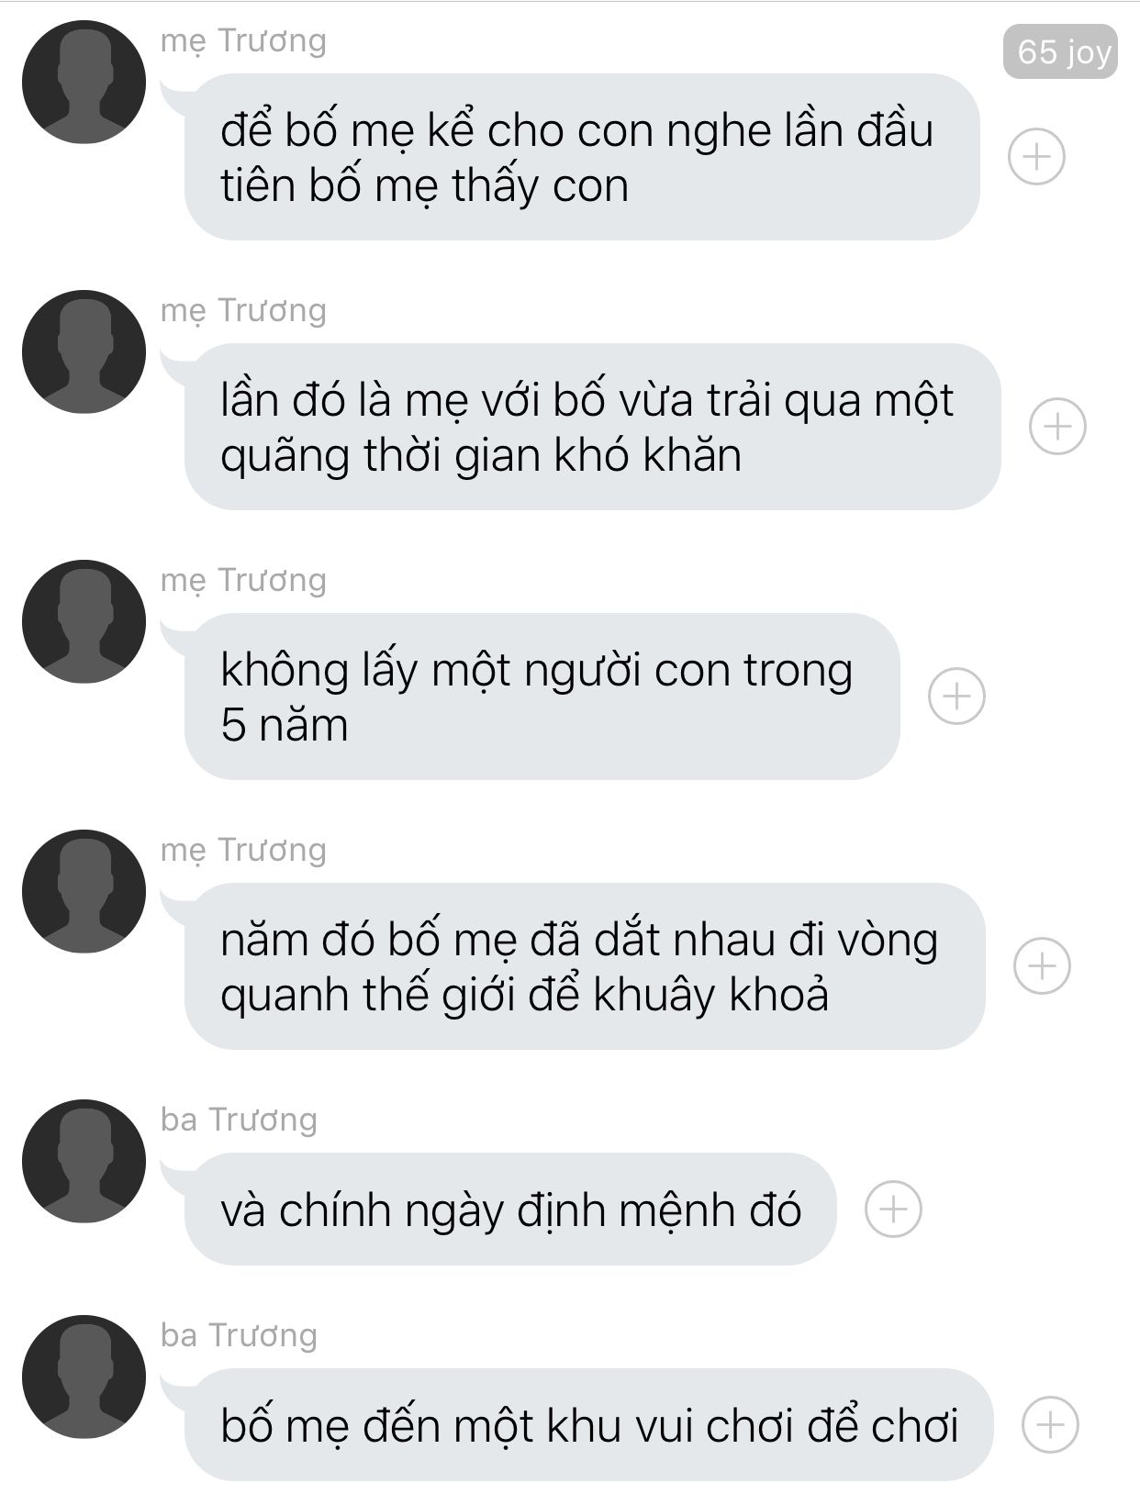Screen dimensions: 1140x1505
Task: Tap plus icon beside 'không lấy một người' message
Action: tap(956, 697)
